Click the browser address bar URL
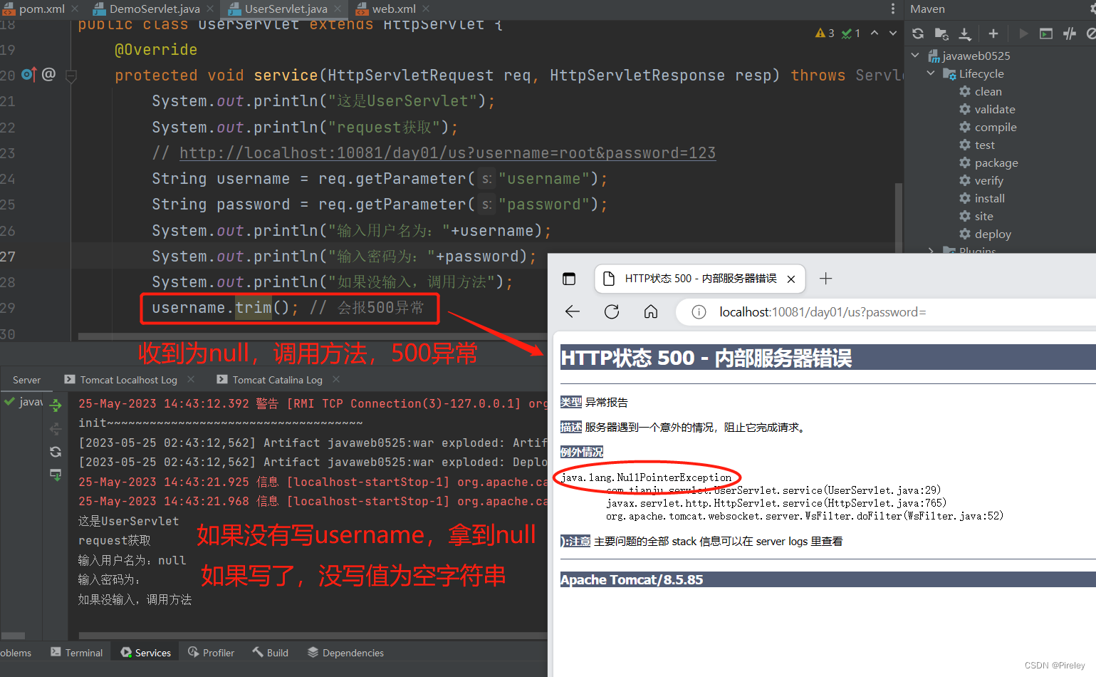 [823, 312]
